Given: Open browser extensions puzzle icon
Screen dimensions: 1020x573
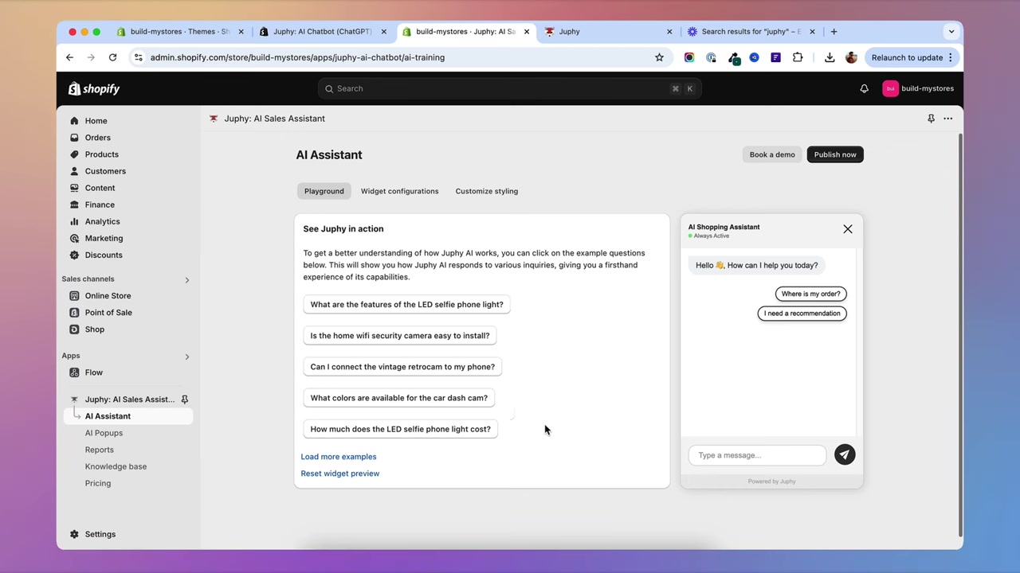Looking at the screenshot, I should tap(797, 57).
